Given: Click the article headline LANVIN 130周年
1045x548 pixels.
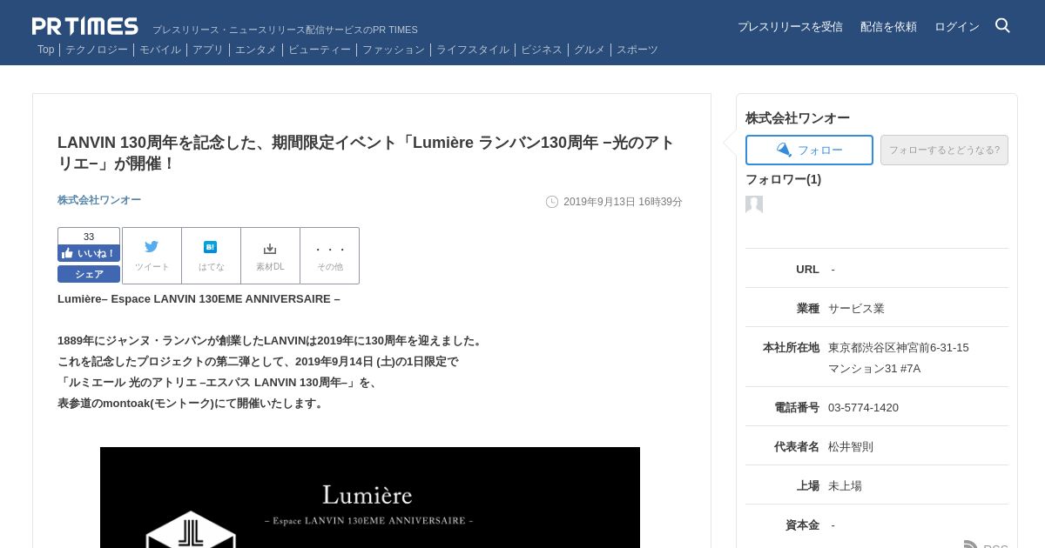Looking at the screenshot, I should click(366, 153).
